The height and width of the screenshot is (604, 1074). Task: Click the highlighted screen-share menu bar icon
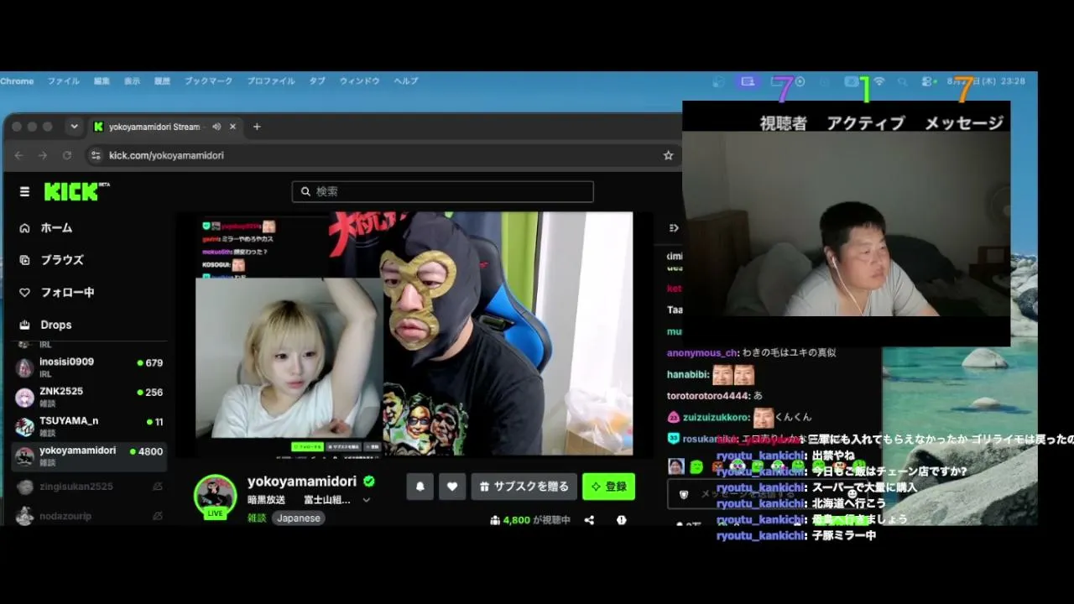click(x=748, y=81)
